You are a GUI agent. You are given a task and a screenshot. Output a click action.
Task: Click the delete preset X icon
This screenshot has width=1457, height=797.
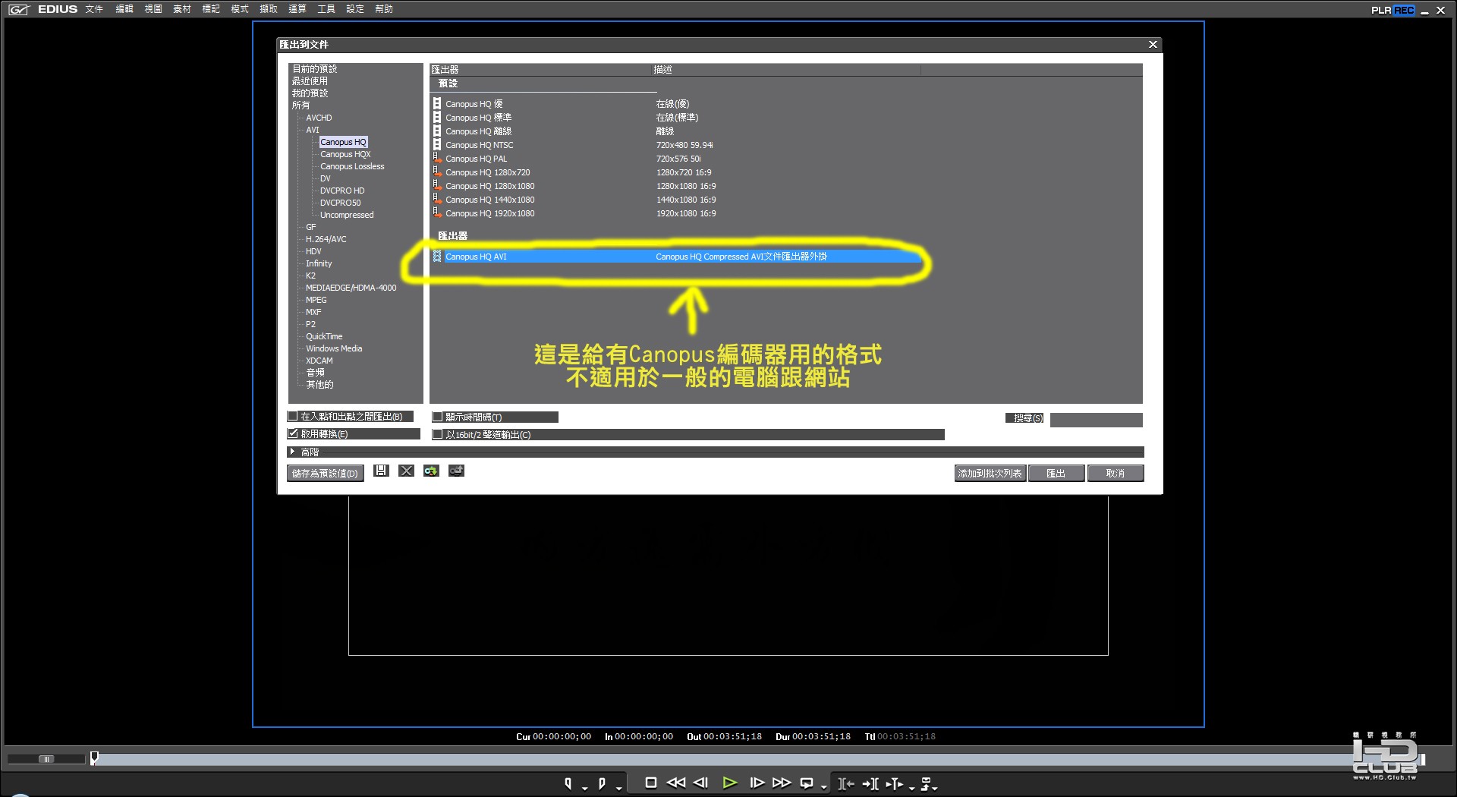pos(407,471)
